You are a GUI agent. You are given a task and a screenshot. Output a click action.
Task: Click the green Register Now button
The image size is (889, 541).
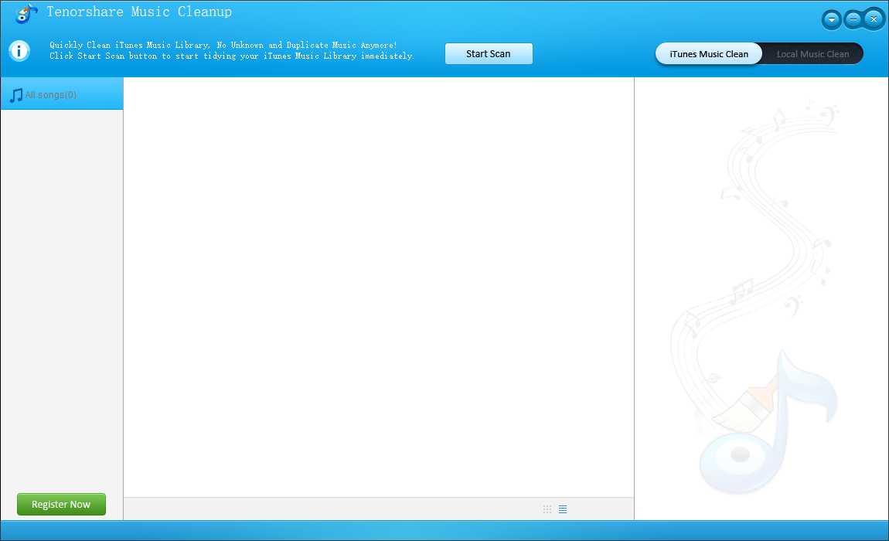tap(61, 504)
